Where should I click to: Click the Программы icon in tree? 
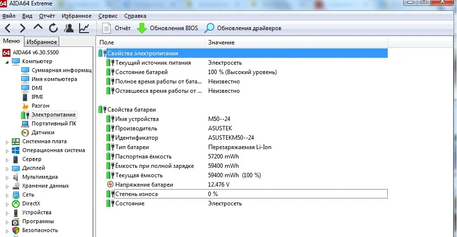(x=16, y=222)
